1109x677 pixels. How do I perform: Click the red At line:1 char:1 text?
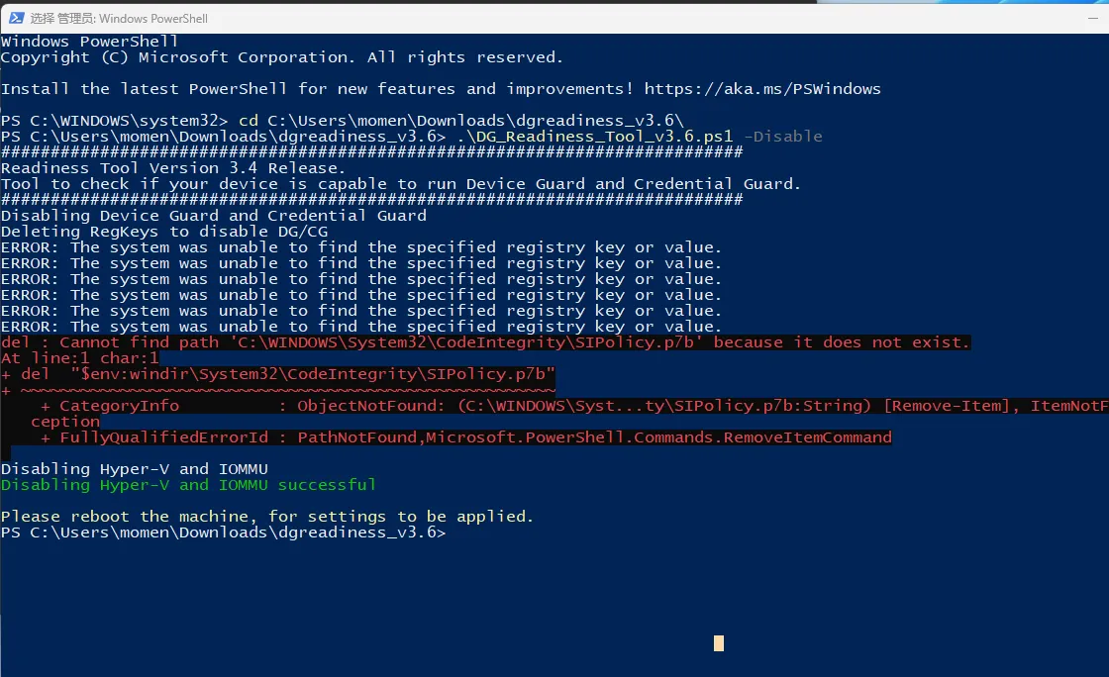click(80, 358)
